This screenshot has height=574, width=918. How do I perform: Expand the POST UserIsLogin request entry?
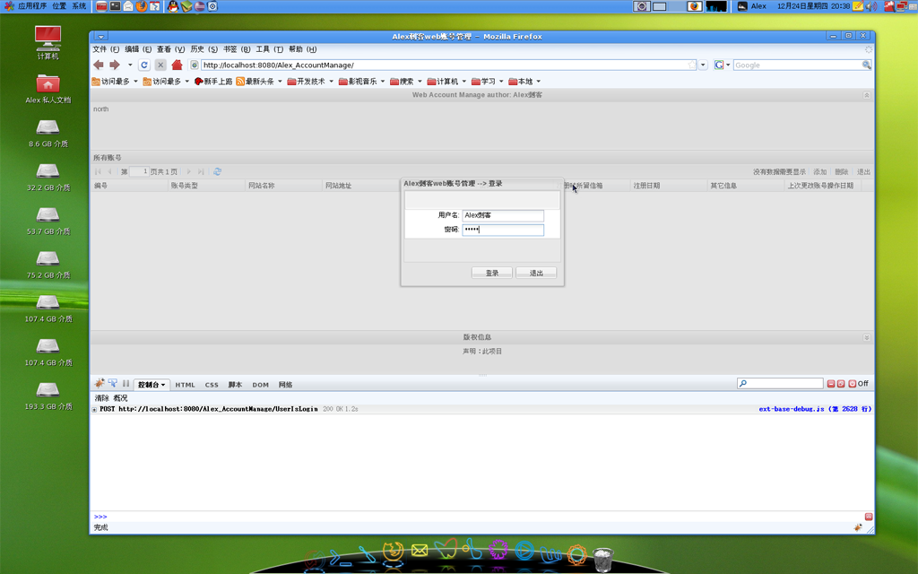(x=94, y=409)
